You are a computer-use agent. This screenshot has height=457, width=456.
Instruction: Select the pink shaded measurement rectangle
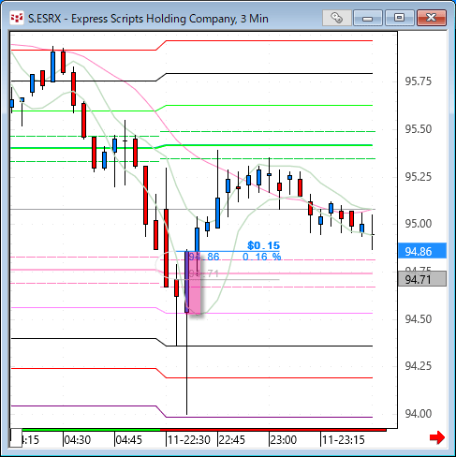tap(194, 283)
